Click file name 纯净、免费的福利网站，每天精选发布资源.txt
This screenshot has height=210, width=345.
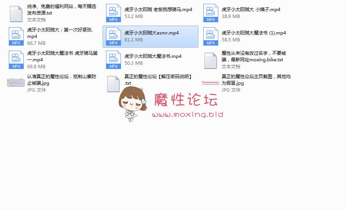coord(62,10)
